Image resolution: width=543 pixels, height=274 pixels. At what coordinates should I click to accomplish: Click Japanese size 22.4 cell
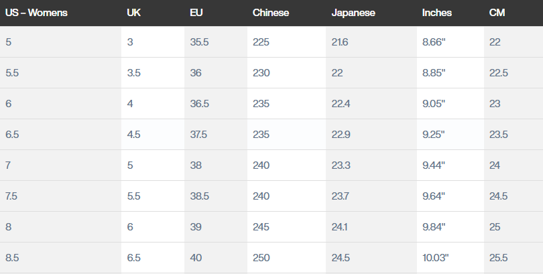[341, 104]
